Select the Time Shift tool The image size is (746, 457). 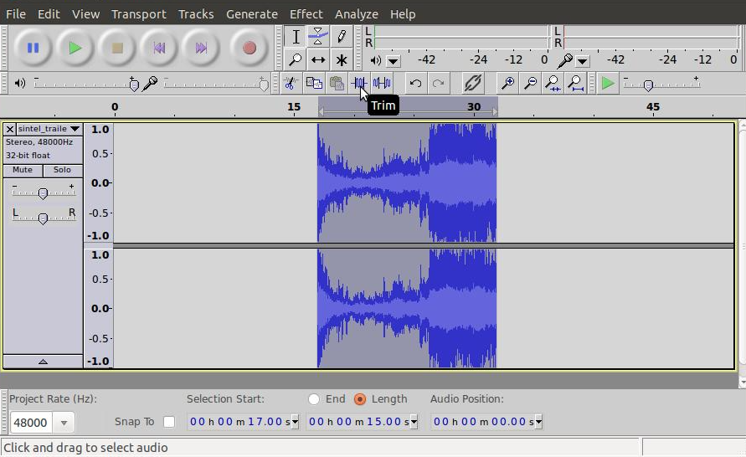click(318, 60)
